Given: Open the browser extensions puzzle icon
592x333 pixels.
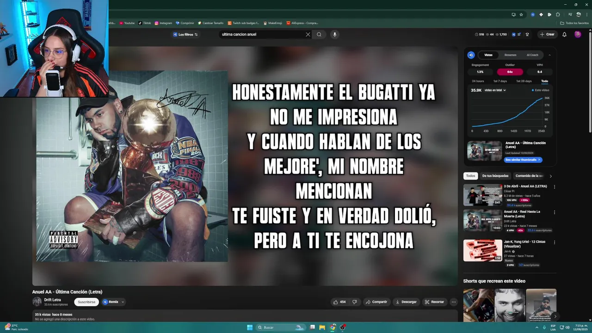Looking at the screenshot, I should point(558,14).
